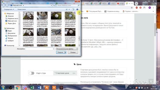Select Компьютер in navigation pane
Image resolution: width=160 pixels, height=90 pixels.
[10, 45]
